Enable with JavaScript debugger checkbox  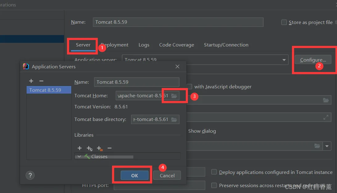tap(189, 86)
